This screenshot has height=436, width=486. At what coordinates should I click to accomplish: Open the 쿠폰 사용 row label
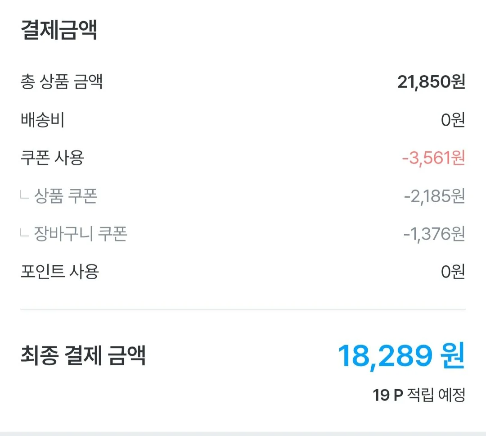(x=52, y=158)
